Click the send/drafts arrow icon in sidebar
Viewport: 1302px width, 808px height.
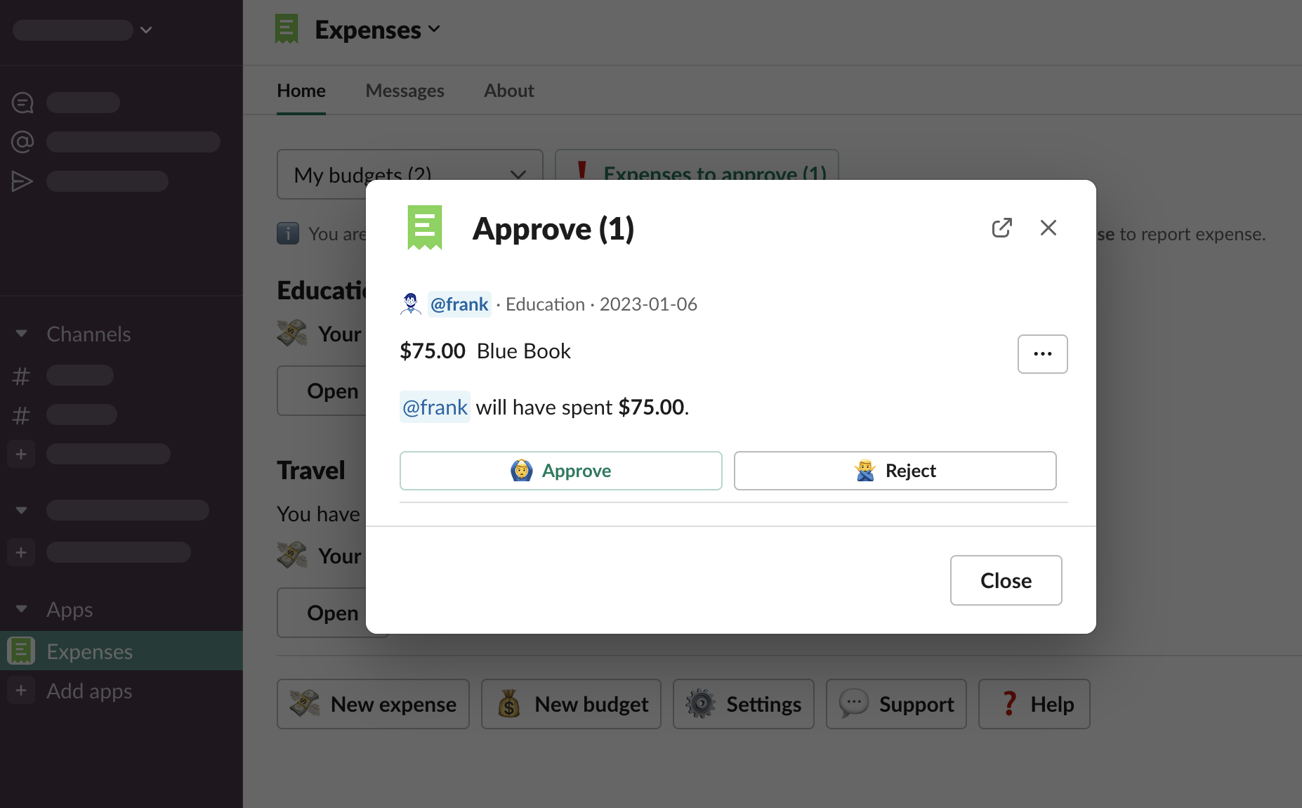coord(22,181)
